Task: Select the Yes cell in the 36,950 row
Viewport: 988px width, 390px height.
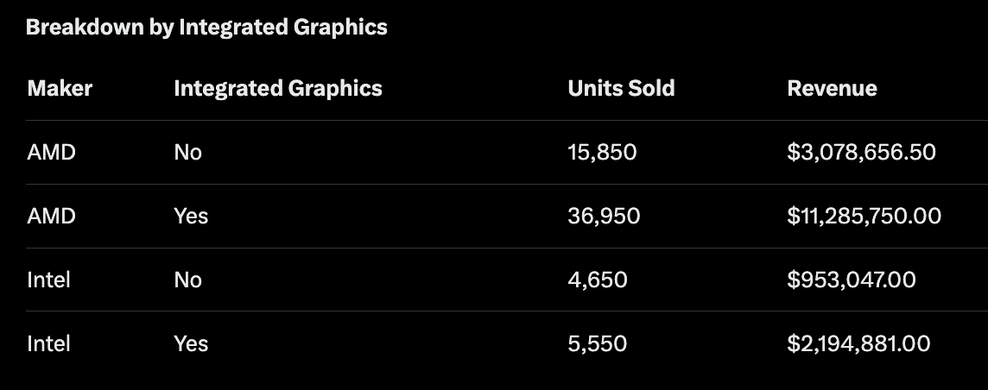Action: tap(191, 216)
